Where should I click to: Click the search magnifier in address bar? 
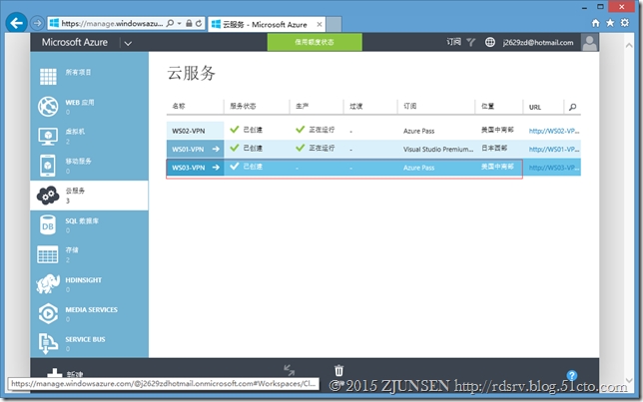click(170, 23)
